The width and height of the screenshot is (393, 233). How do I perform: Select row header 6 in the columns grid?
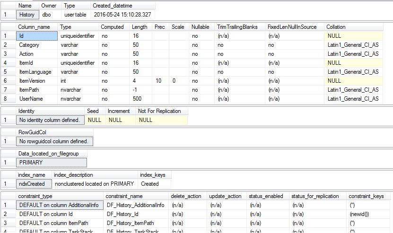8,81
